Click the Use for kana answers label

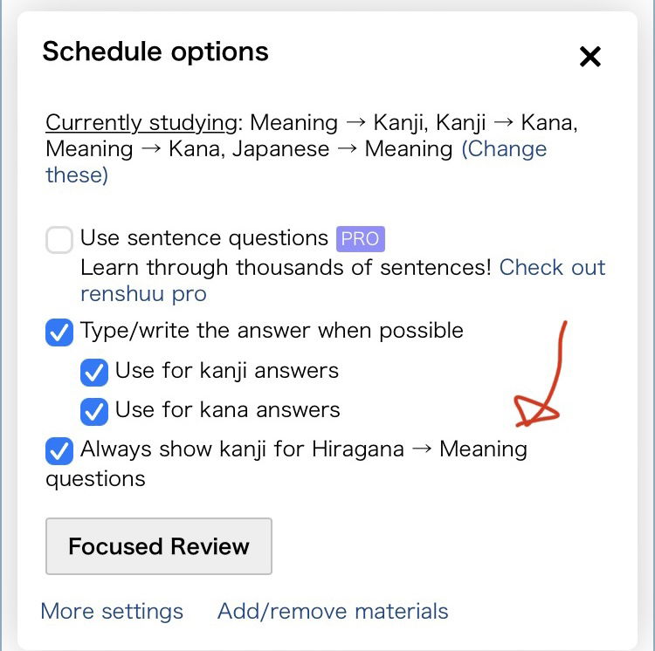[x=228, y=410]
